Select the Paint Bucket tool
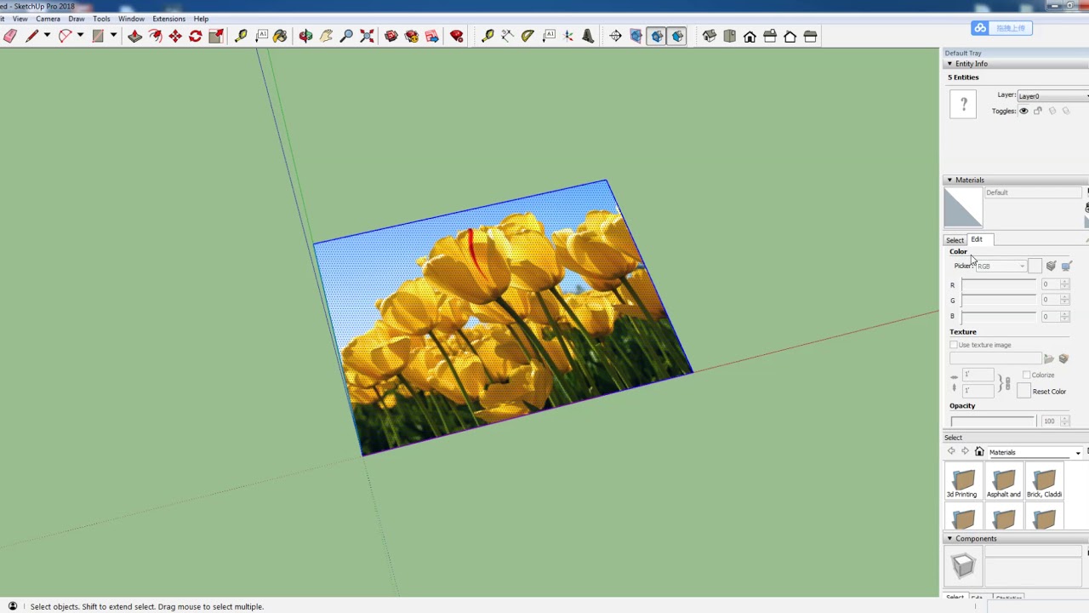 point(280,36)
